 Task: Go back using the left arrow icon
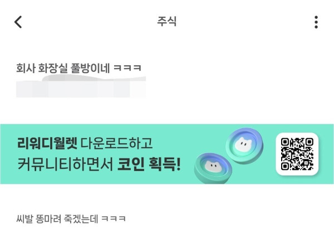tap(18, 22)
